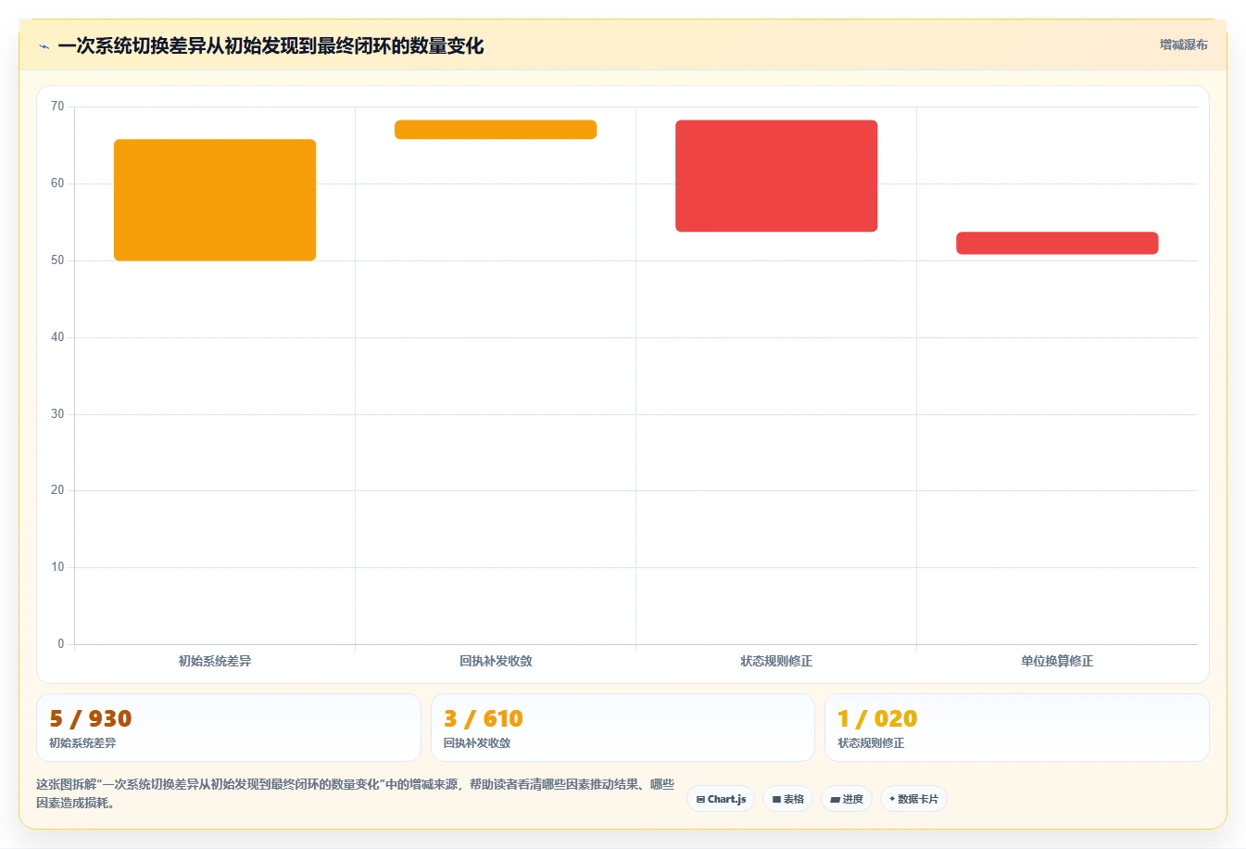Click the 5 / 930 data card
The height and width of the screenshot is (849, 1246).
229,728
